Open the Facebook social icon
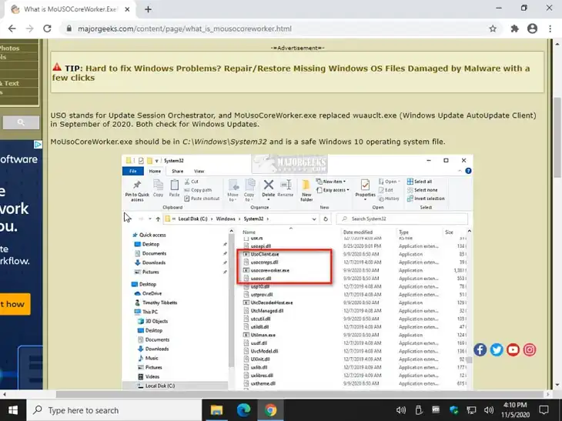The image size is (562, 421). coord(480,349)
